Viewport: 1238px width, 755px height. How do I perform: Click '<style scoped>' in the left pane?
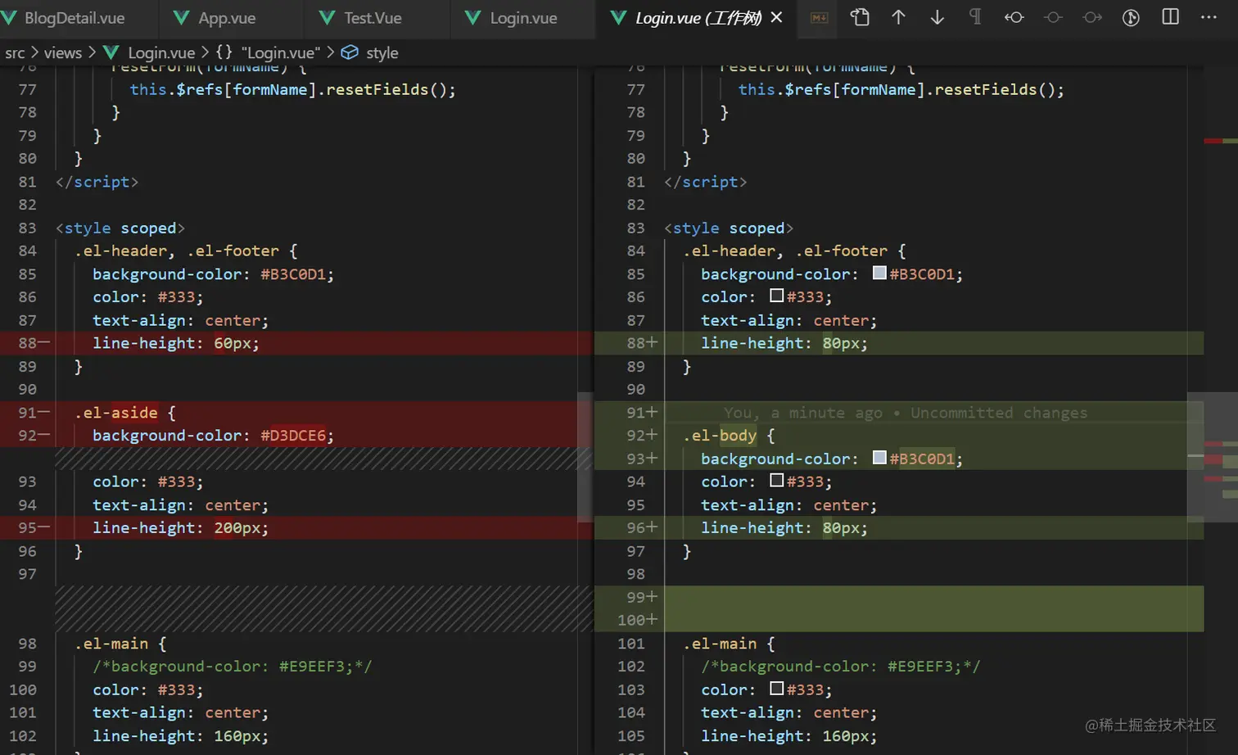click(120, 228)
